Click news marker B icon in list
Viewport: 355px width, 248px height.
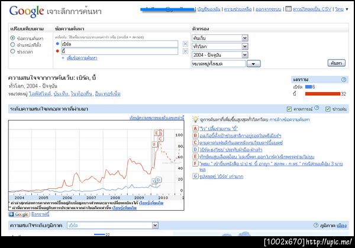[195, 135]
